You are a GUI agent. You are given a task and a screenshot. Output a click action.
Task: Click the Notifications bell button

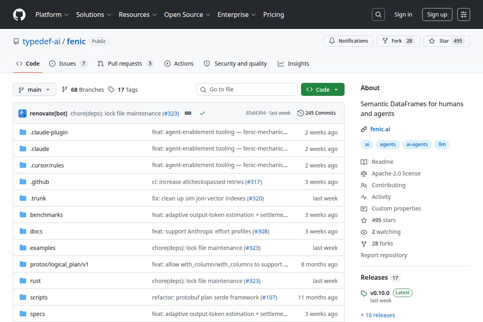tap(349, 41)
